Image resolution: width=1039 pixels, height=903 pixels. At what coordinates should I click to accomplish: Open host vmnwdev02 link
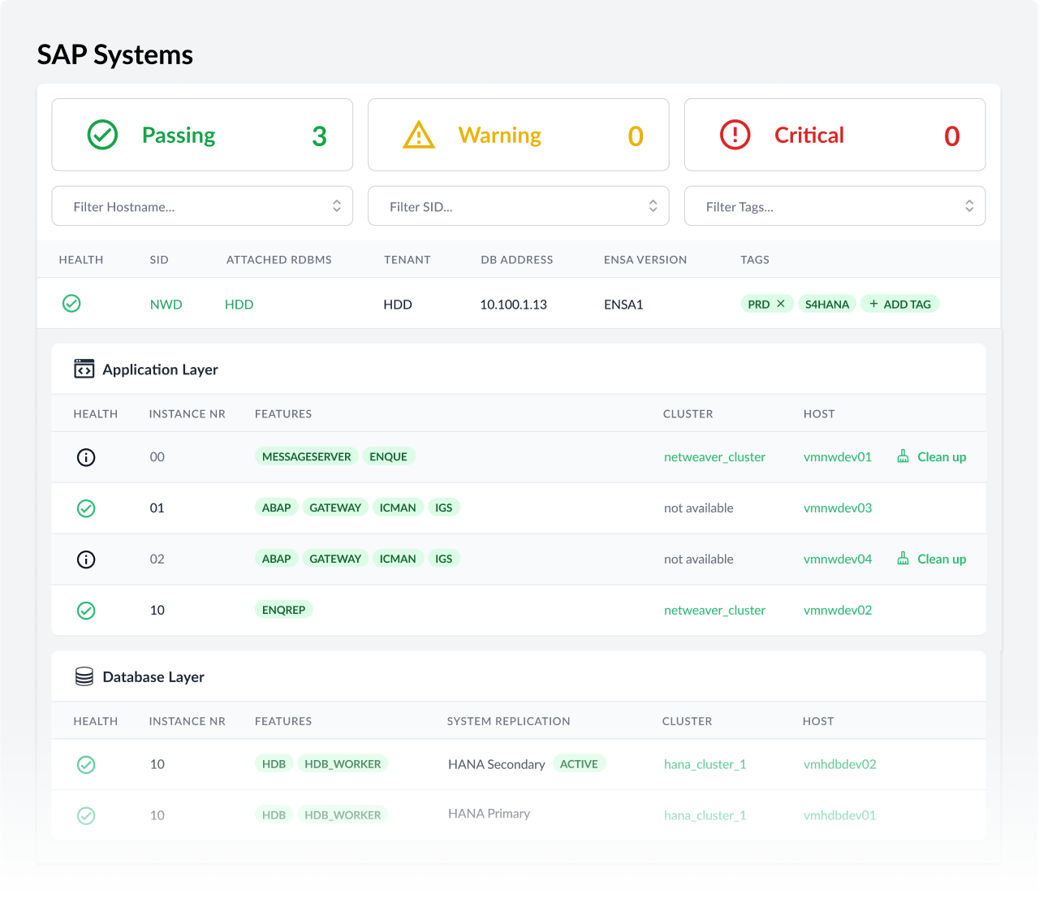coord(838,611)
